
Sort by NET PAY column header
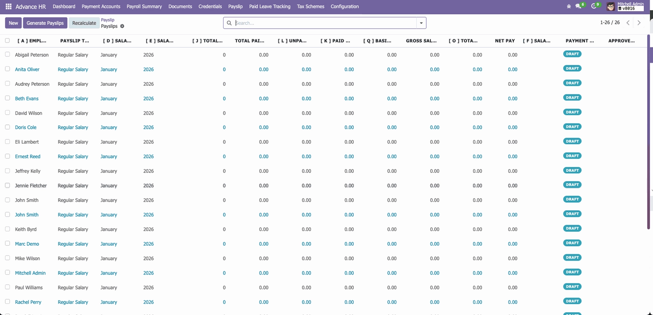coord(505,41)
